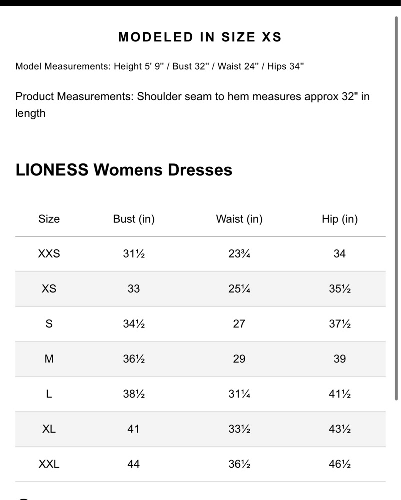The image size is (401, 500).
Task: Select the XS size row label
Action: 49,289
